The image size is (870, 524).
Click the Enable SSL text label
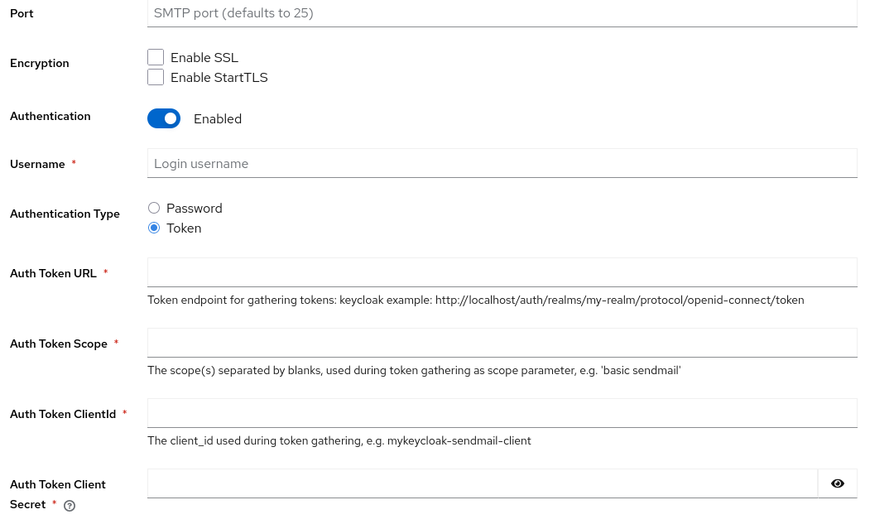click(204, 57)
